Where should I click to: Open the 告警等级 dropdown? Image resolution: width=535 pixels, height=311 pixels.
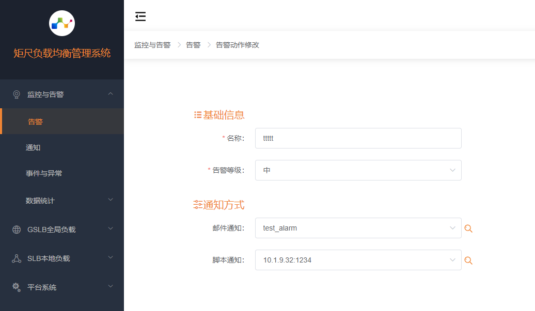coord(358,170)
